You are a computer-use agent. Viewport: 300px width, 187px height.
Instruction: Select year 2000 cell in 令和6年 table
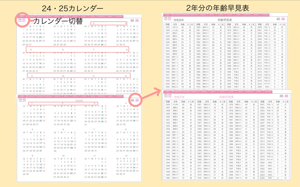pyautogui.click(x=260, y=27)
